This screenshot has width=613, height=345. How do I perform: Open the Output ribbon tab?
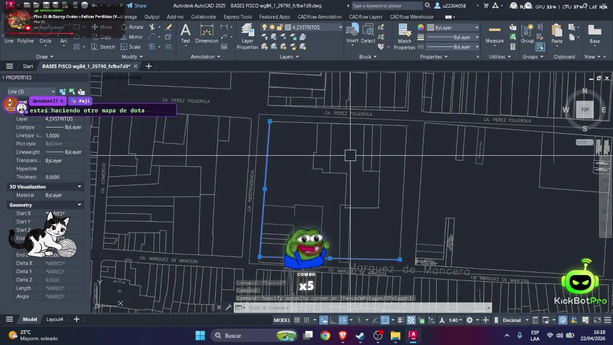tap(152, 17)
